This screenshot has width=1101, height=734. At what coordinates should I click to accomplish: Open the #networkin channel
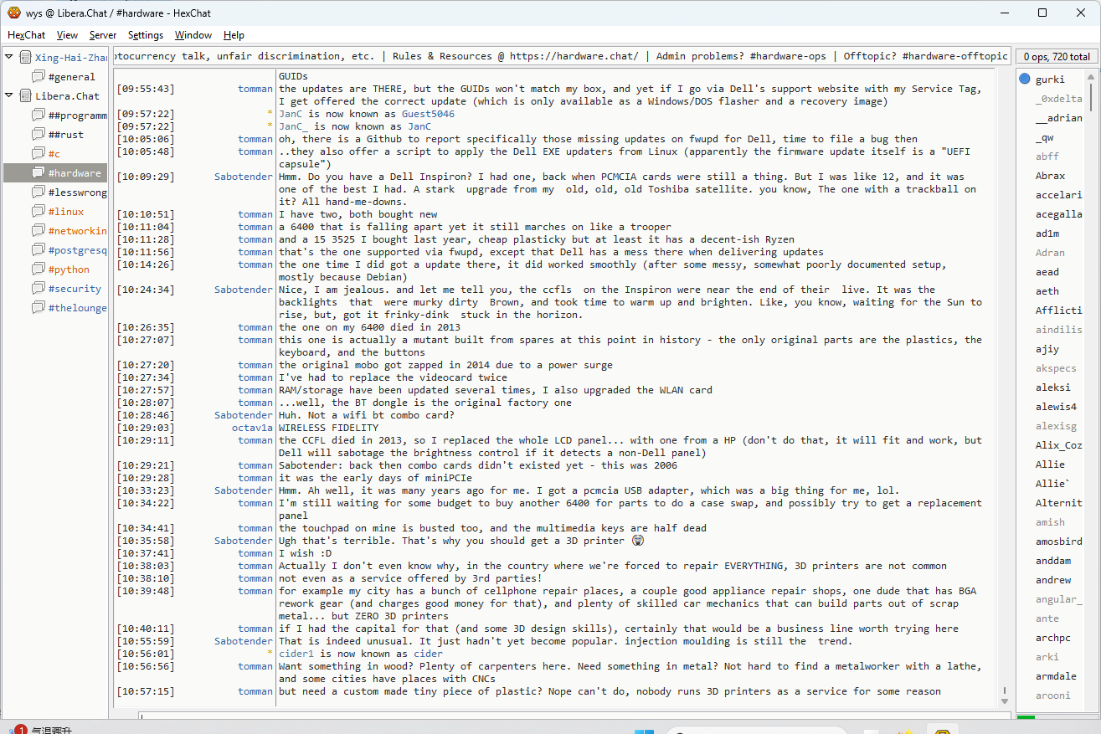[x=78, y=231]
